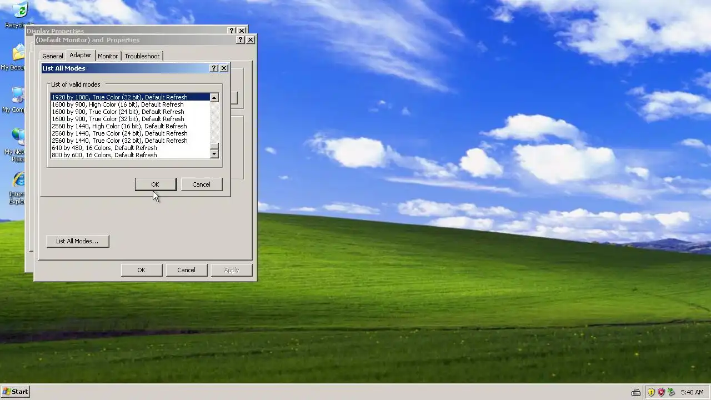Close the List All Modes dialog

[224, 68]
